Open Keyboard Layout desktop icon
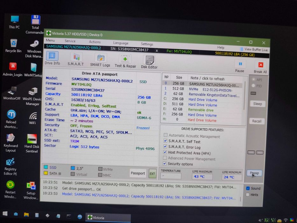 pos(11,143)
